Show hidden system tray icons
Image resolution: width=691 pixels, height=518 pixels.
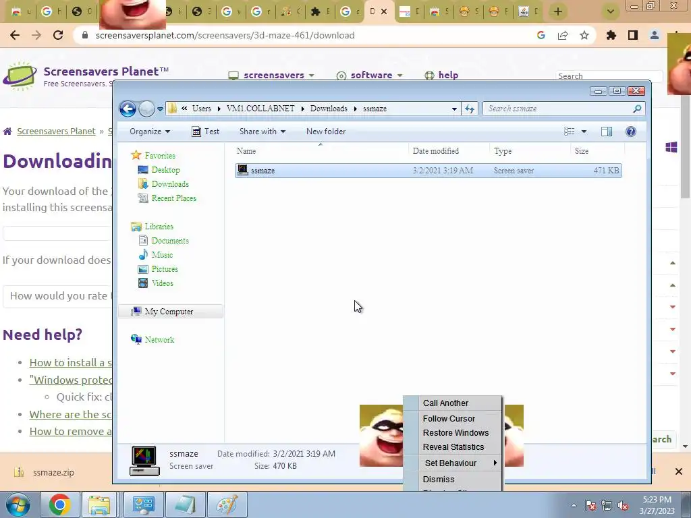[574, 505]
